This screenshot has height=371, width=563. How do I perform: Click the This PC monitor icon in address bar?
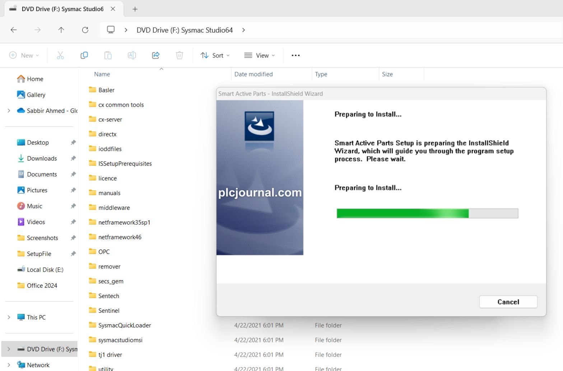[x=111, y=30]
